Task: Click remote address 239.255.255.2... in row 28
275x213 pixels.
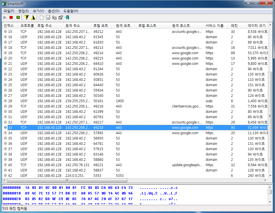Action: click(78, 101)
